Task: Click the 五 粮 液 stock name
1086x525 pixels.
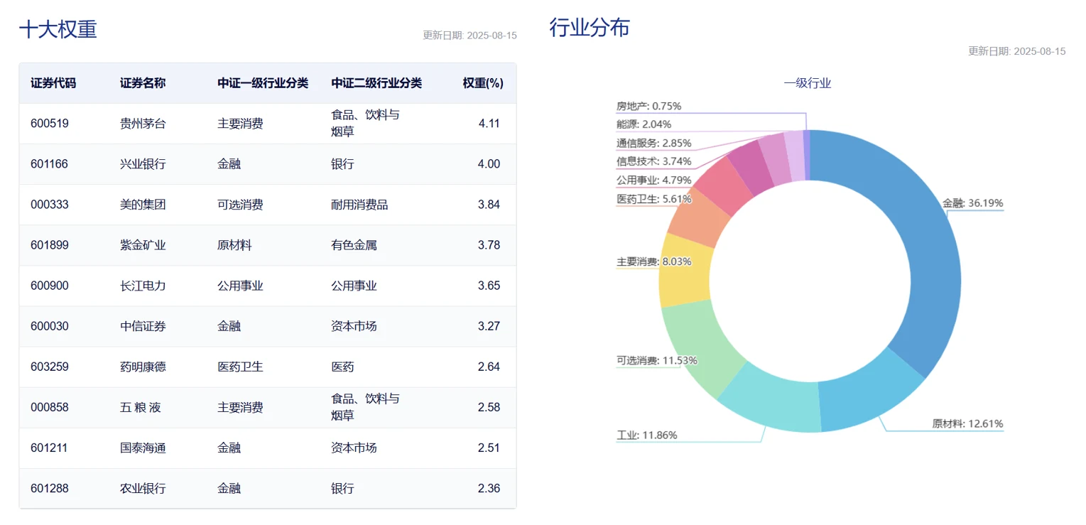Action: click(x=141, y=408)
